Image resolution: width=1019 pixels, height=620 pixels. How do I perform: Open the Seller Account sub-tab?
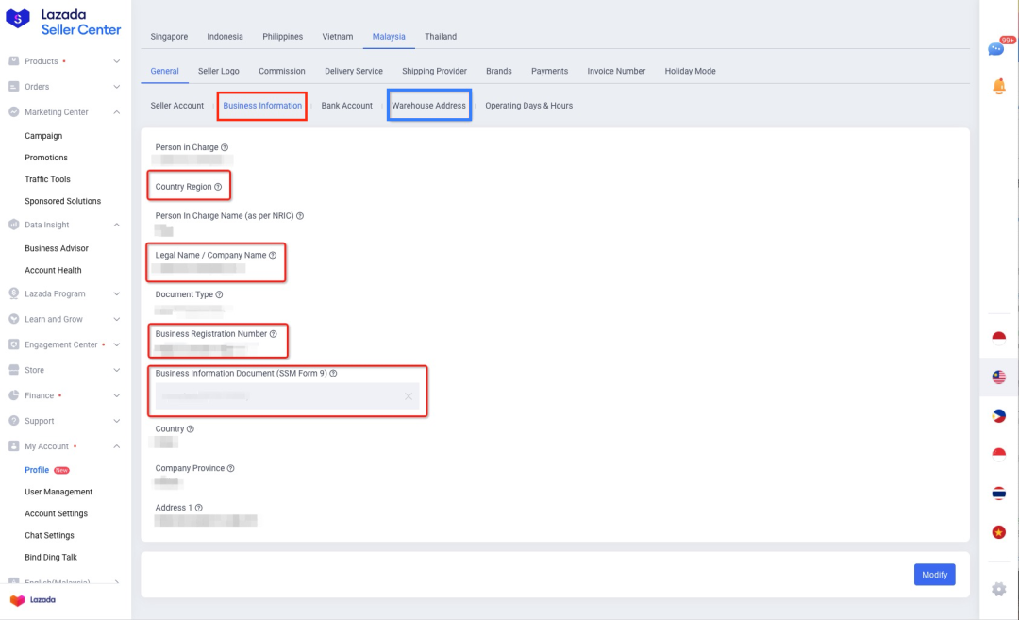coord(176,106)
